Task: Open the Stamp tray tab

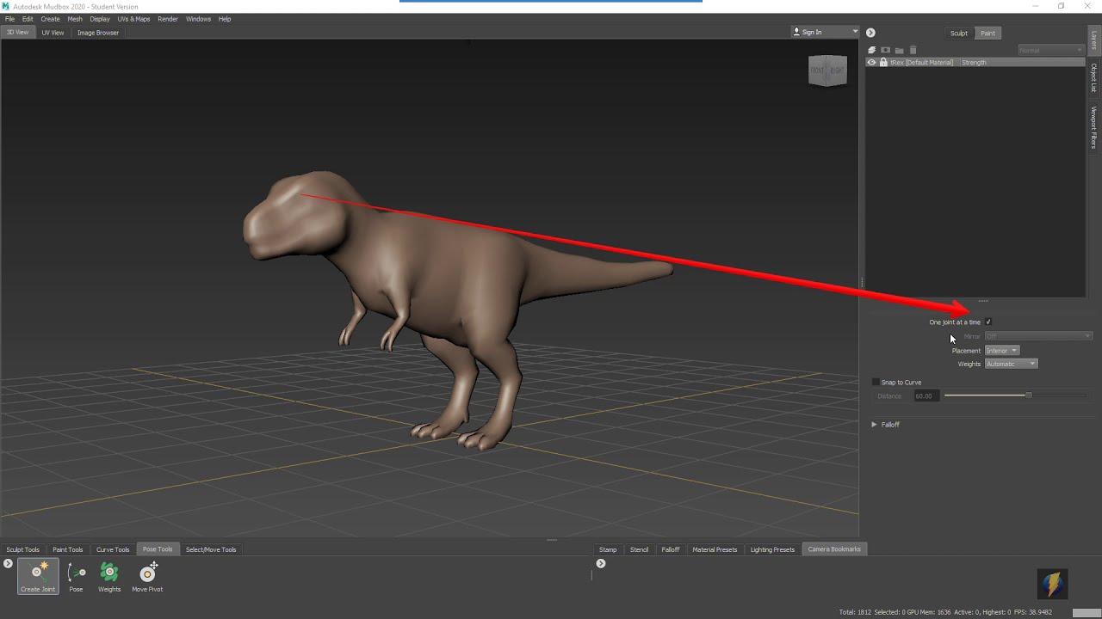Action: pyautogui.click(x=608, y=549)
